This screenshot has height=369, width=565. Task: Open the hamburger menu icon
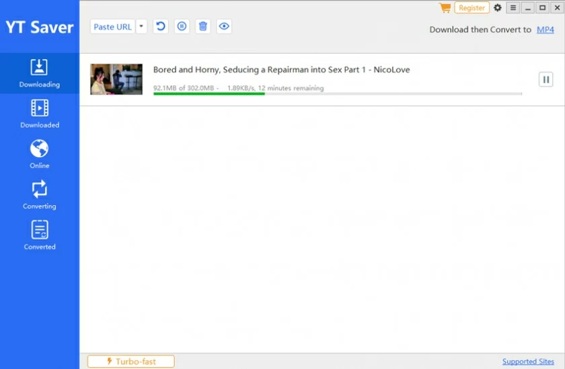pyautogui.click(x=513, y=7)
